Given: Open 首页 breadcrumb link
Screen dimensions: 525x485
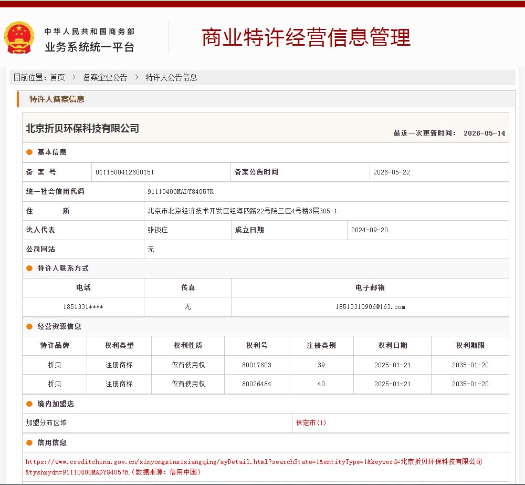Looking at the screenshot, I should tap(58, 77).
